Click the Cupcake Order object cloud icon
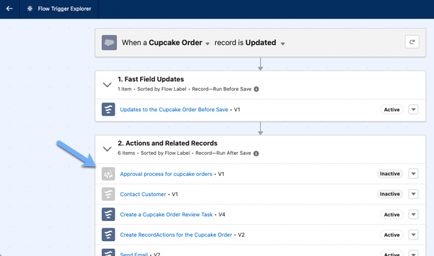Image resolution: width=434 pixels, height=256 pixels. tap(109, 42)
